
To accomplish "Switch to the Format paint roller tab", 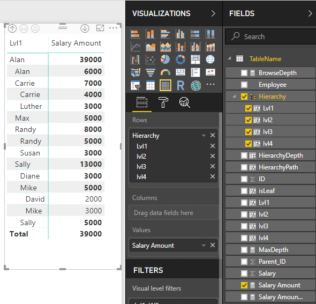I will (x=163, y=102).
